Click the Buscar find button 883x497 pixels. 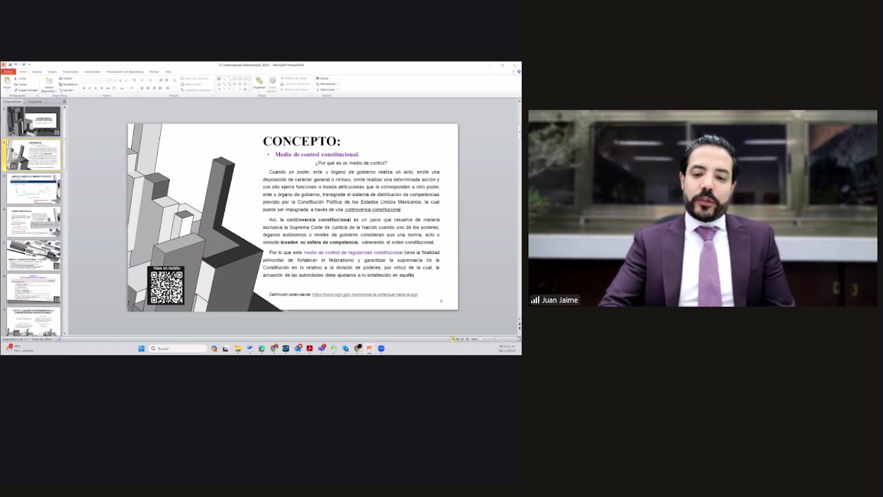324,78
